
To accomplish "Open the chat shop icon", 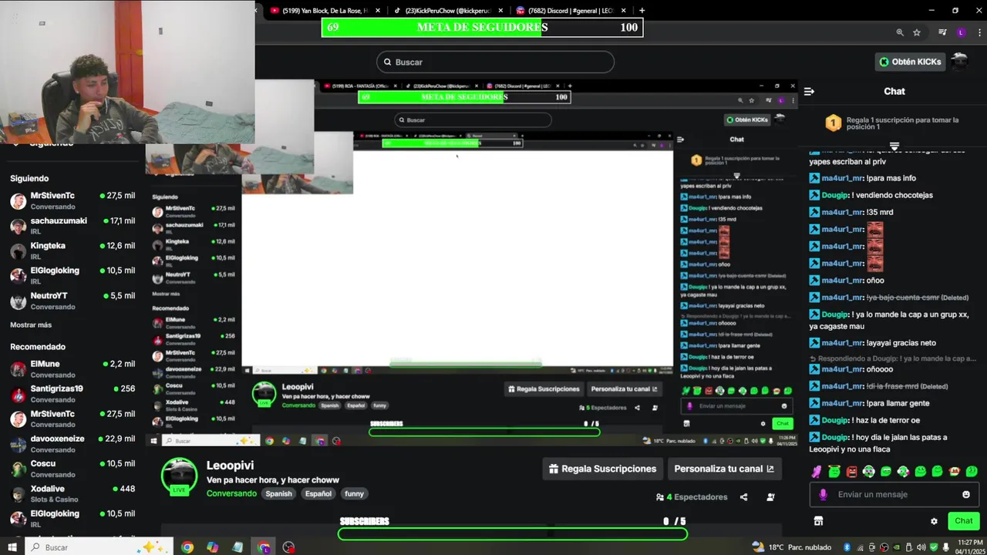I will coord(818,521).
